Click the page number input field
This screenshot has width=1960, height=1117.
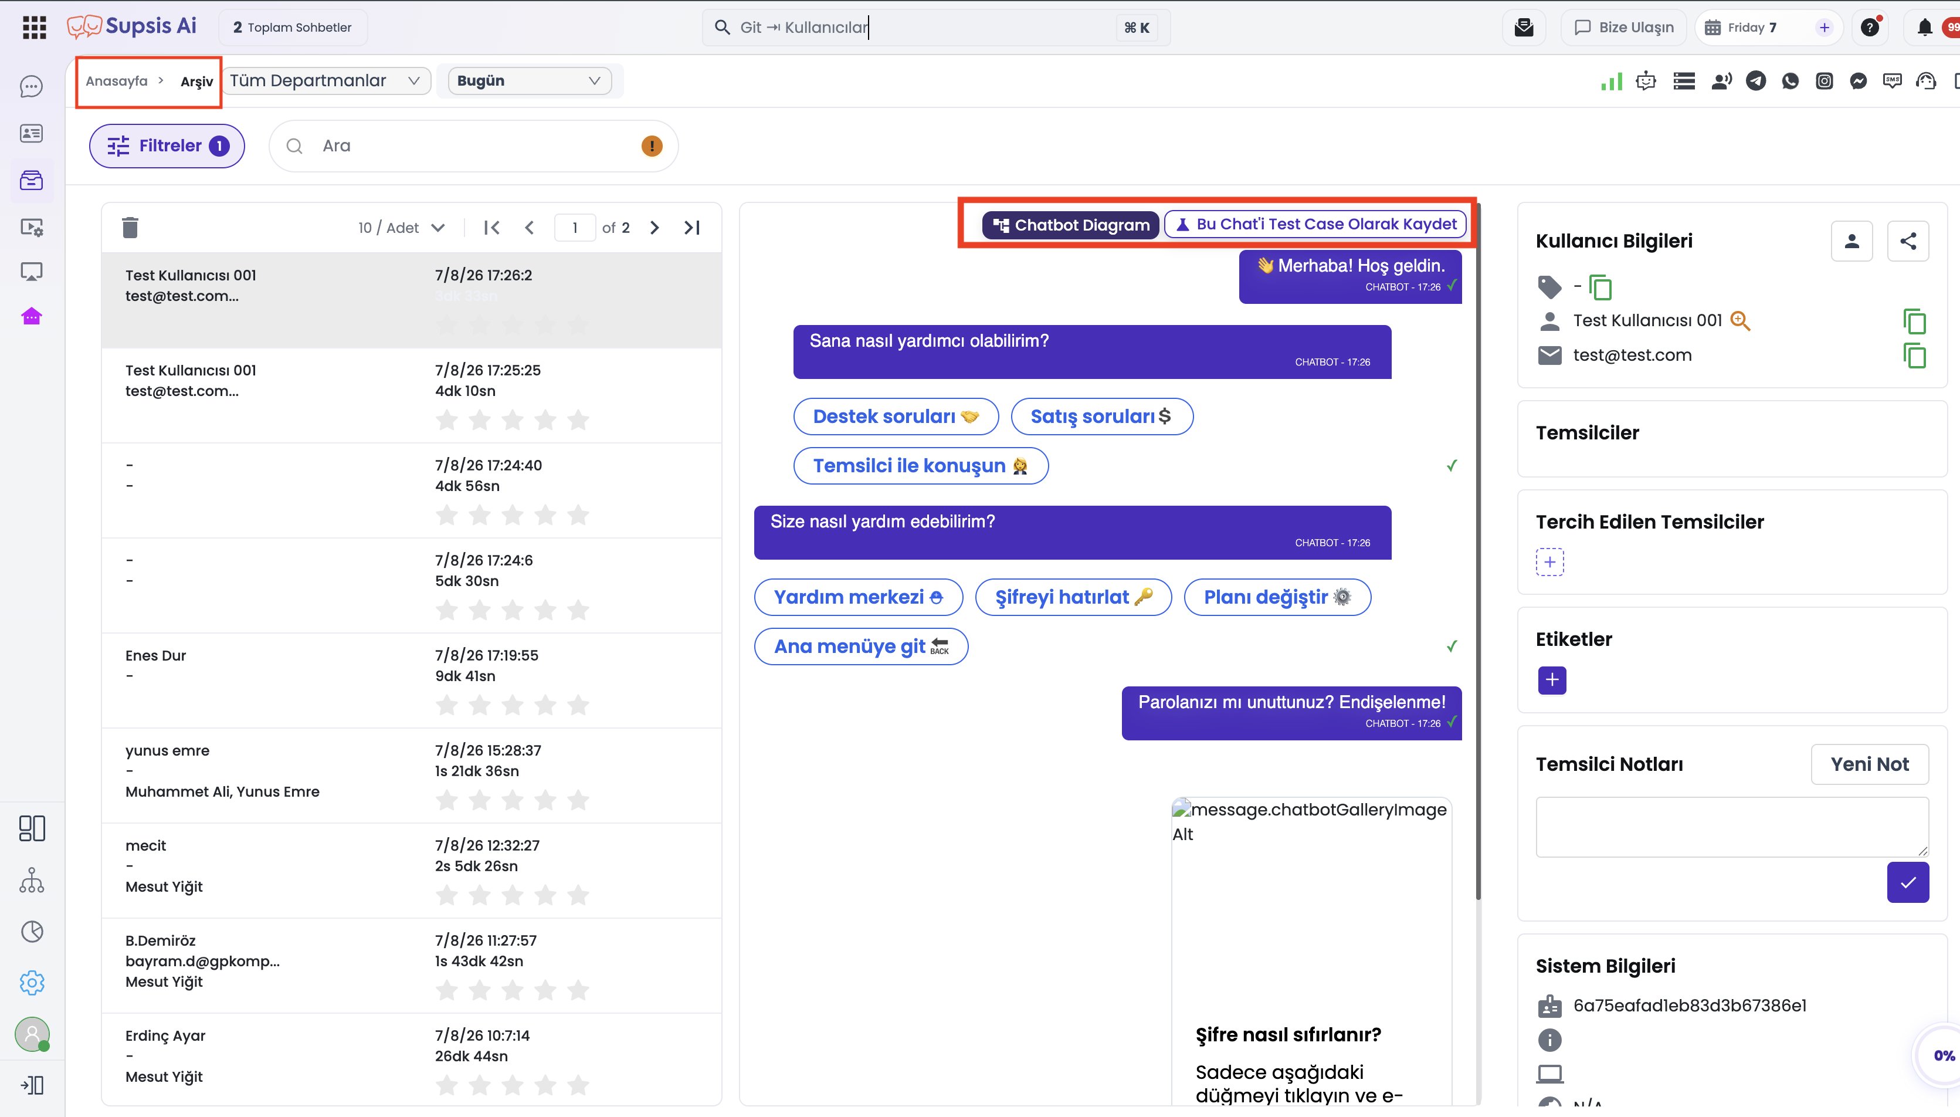tap(574, 228)
